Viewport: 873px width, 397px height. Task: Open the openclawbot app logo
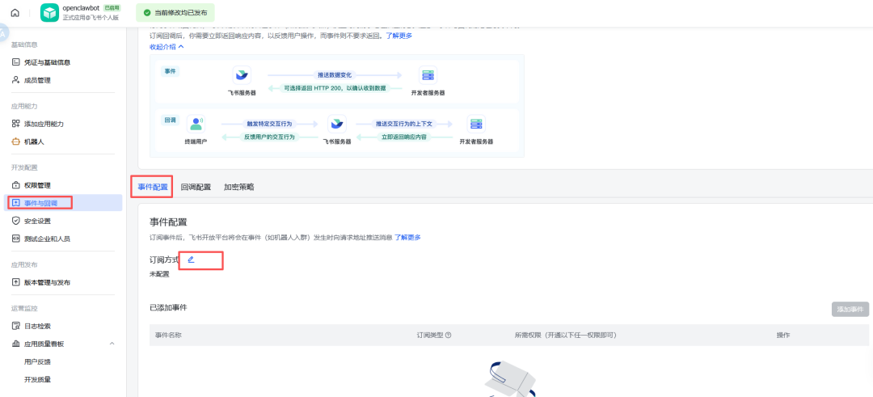click(49, 13)
